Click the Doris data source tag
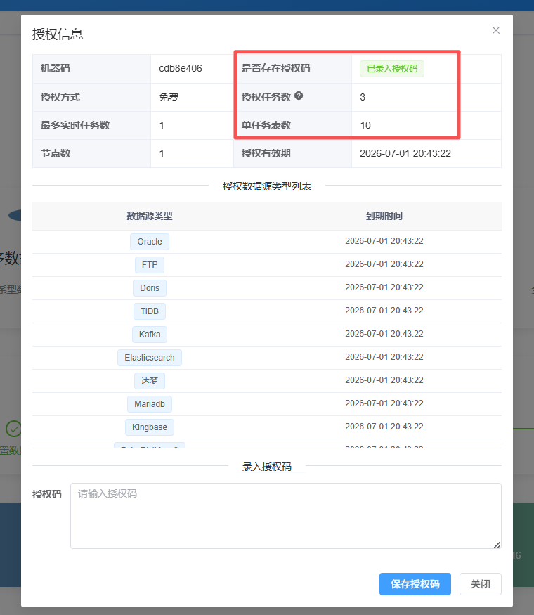Viewport: 534px width, 615px height. coord(150,288)
